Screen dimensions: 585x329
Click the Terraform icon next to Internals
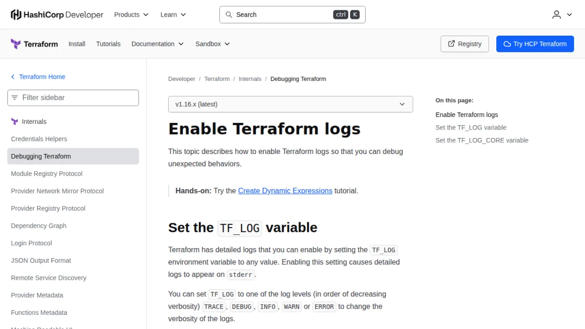click(x=15, y=122)
